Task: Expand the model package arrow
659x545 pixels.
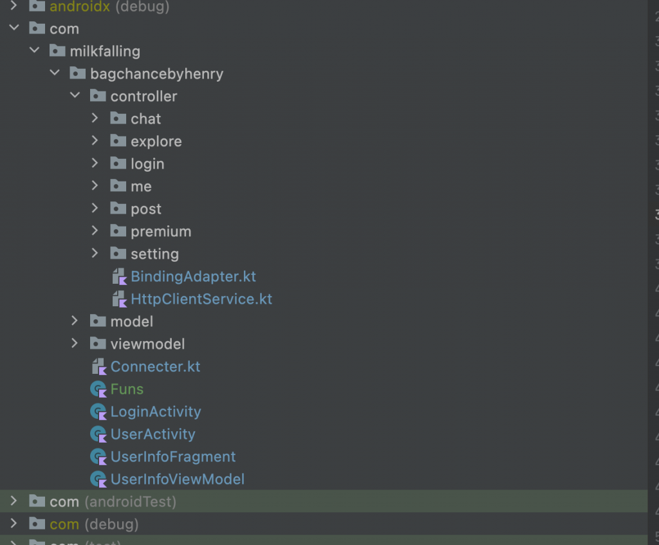Action: [75, 321]
